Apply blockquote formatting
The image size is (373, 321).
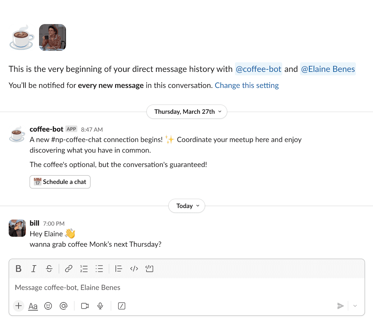tap(118, 269)
